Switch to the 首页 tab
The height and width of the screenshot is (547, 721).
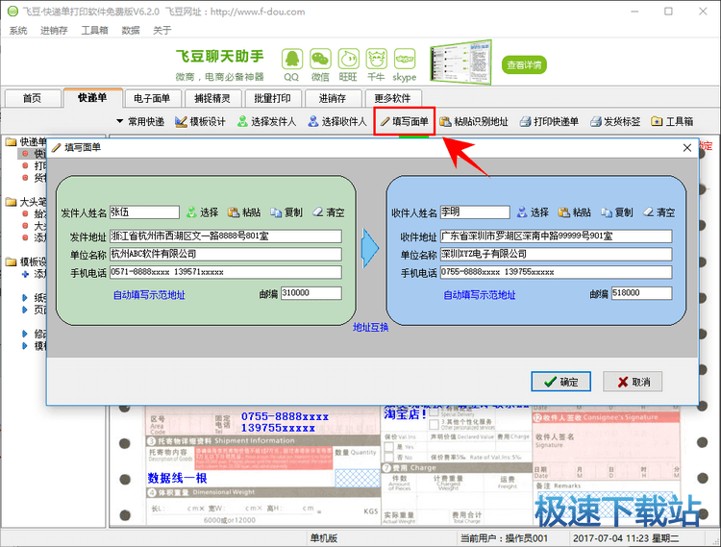32,98
